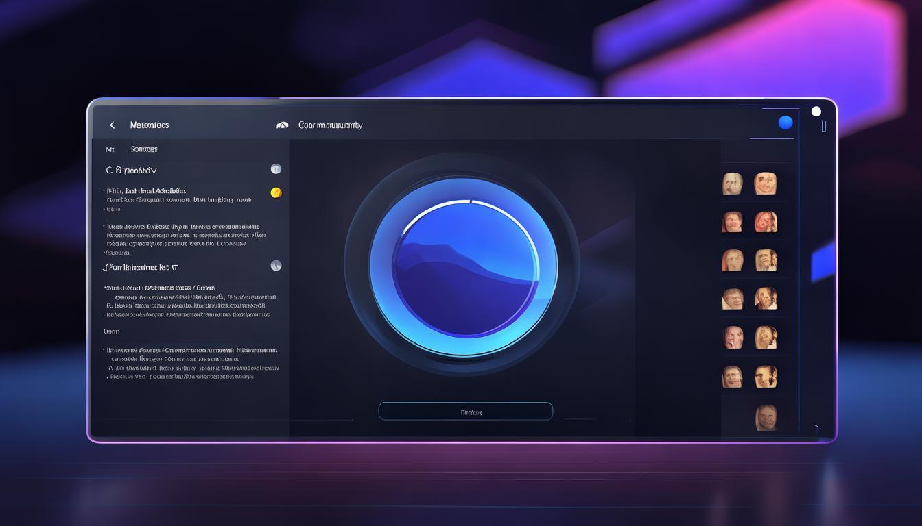The height and width of the screenshot is (526, 922).
Task: Click the header title next to gauge icon
Action: coord(330,125)
